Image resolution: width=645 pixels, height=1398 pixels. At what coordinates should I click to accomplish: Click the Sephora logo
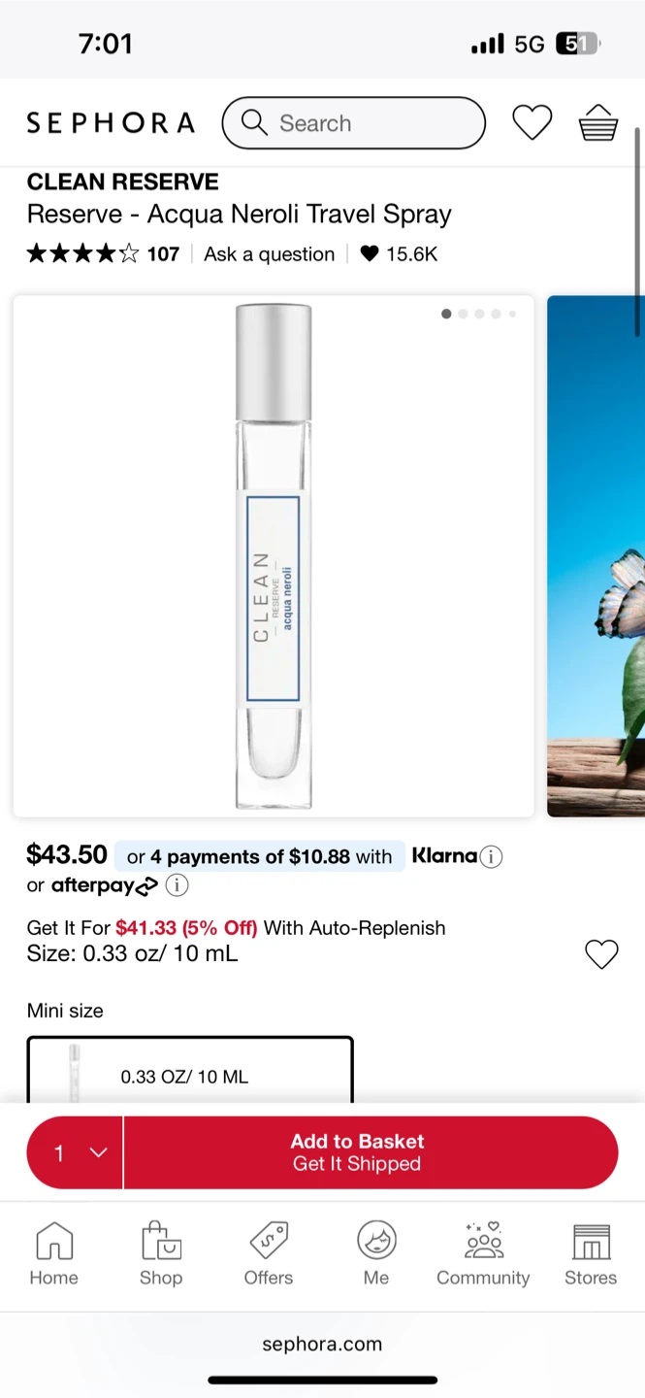click(x=111, y=123)
